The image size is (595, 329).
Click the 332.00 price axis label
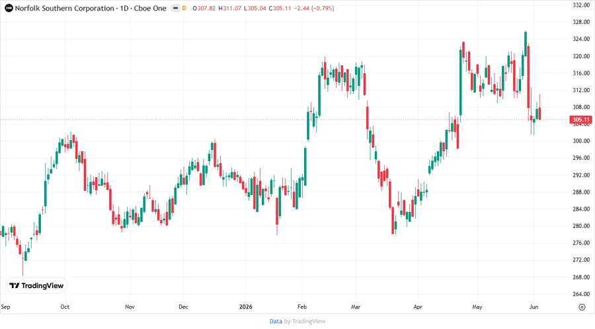(x=581, y=5)
